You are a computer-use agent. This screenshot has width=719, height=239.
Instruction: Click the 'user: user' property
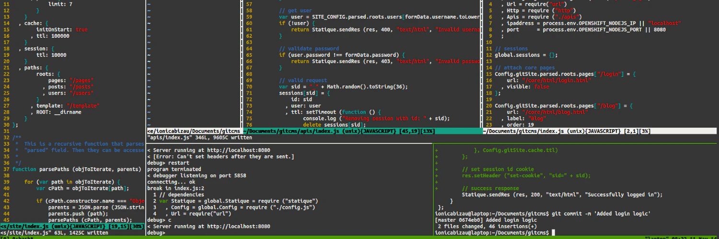point(303,106)
